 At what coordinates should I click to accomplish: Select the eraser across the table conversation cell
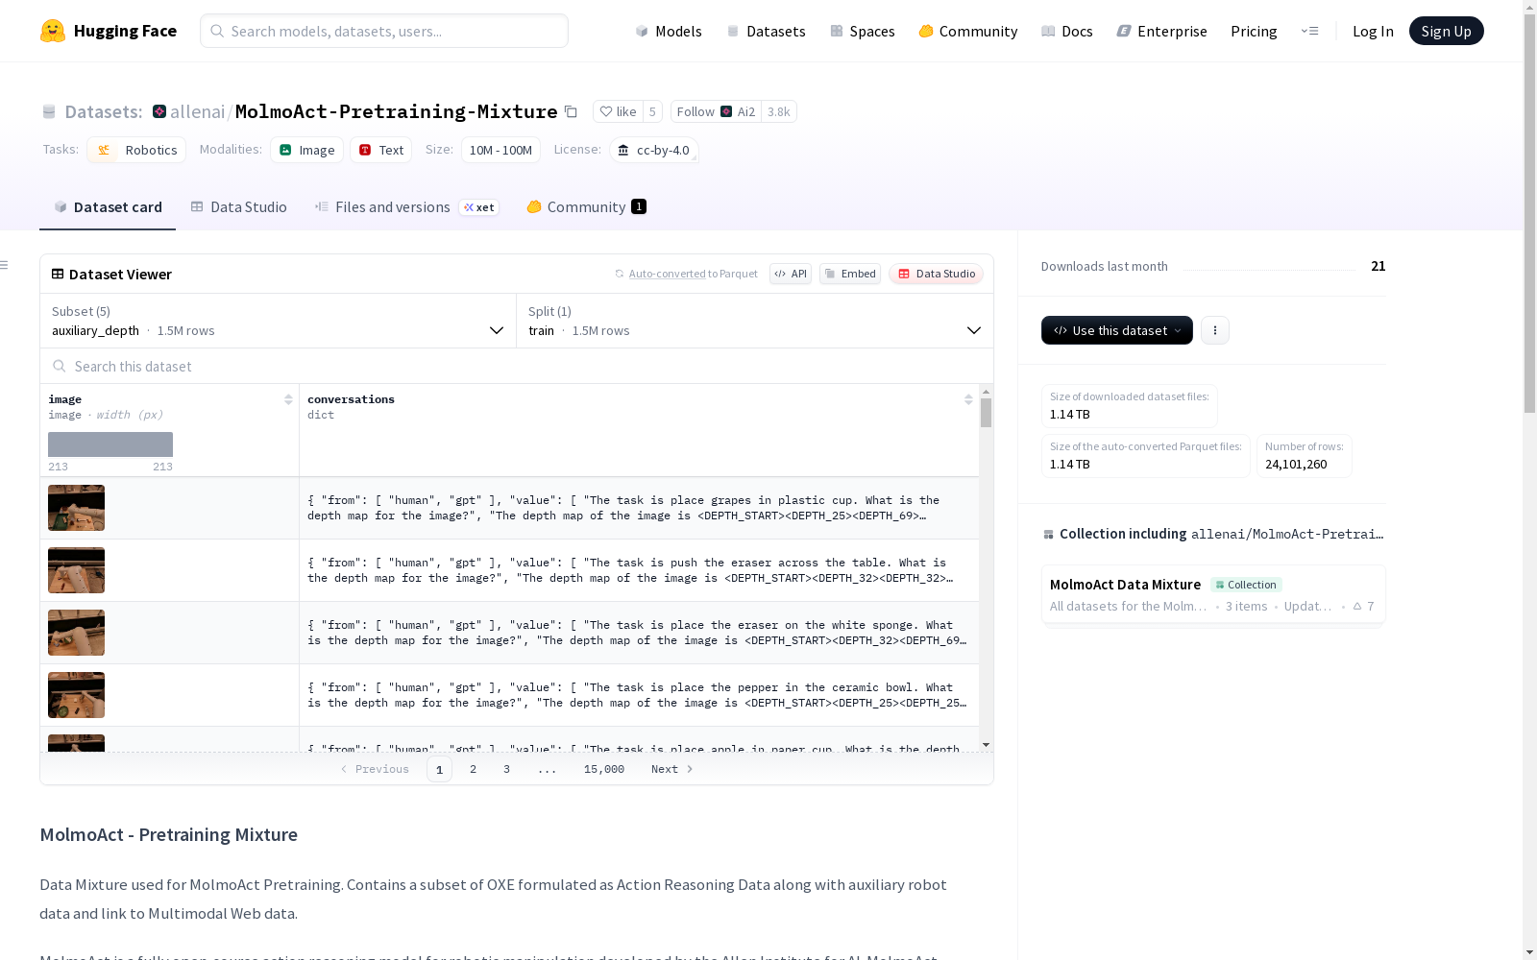(x=639, y=570)
